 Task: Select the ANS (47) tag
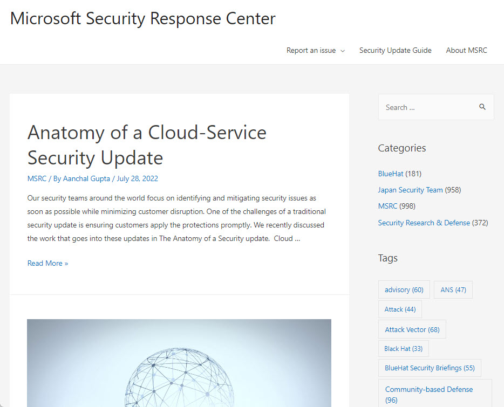(x=453, y=289)
